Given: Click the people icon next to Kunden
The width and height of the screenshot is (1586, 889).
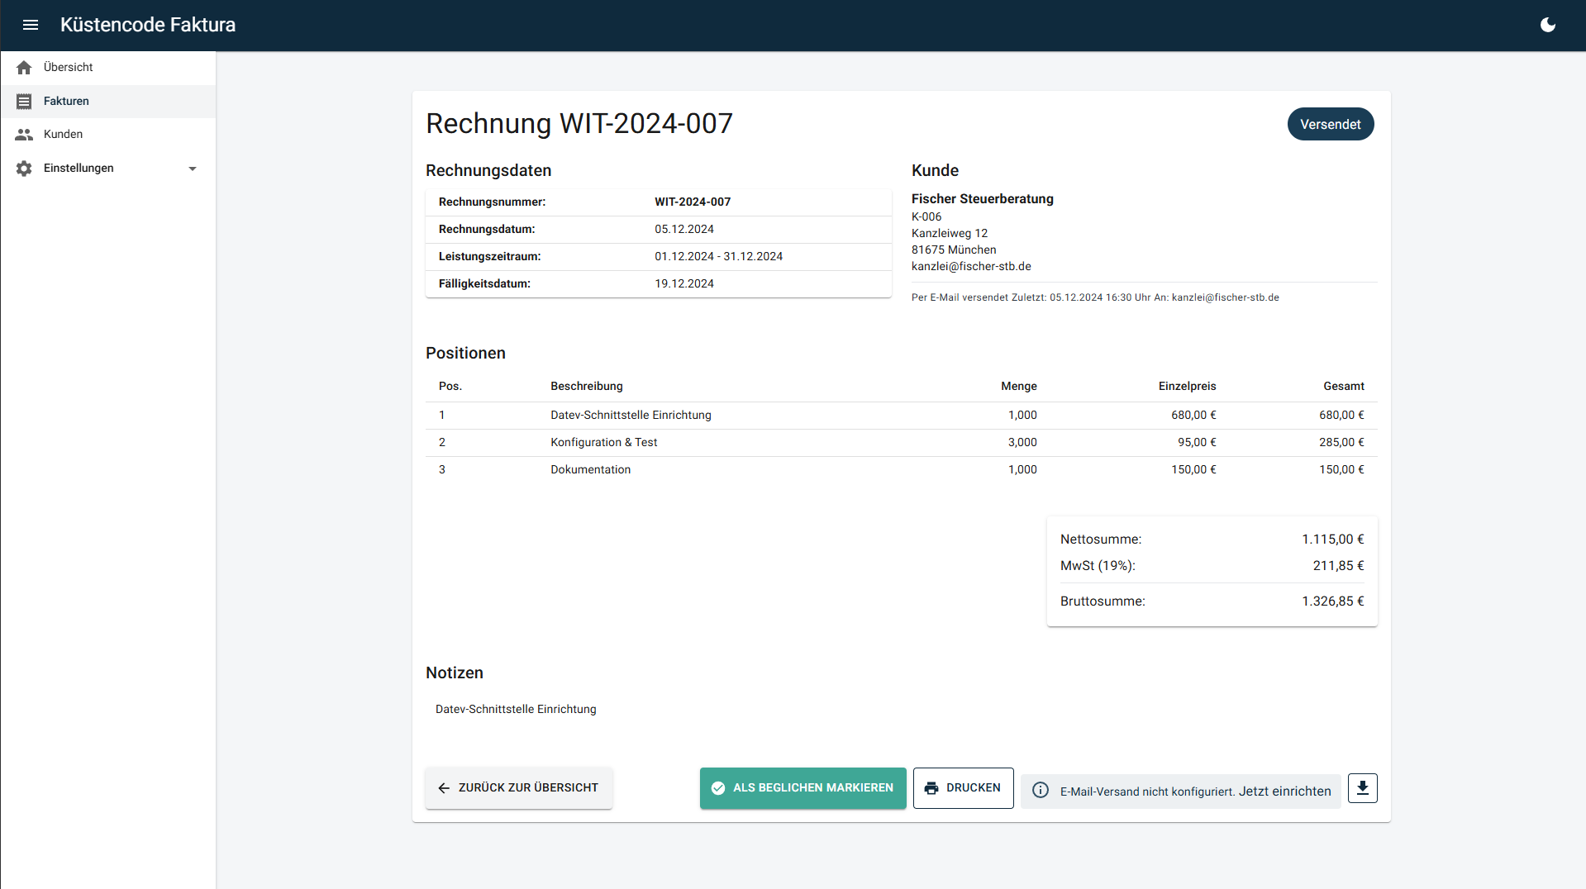Looking at the screenshot, I should pyautogui.click(x=24, y=134).
